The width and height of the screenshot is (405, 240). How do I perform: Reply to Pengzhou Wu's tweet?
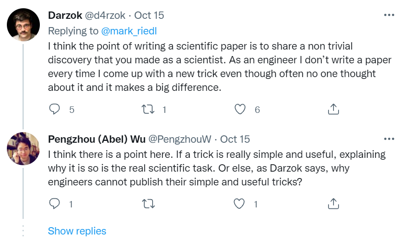55,204
